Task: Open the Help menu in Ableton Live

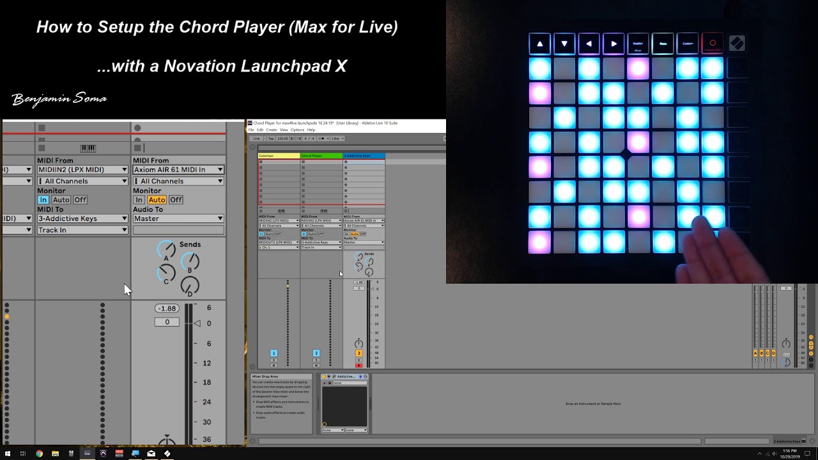Action: point(311,130)
